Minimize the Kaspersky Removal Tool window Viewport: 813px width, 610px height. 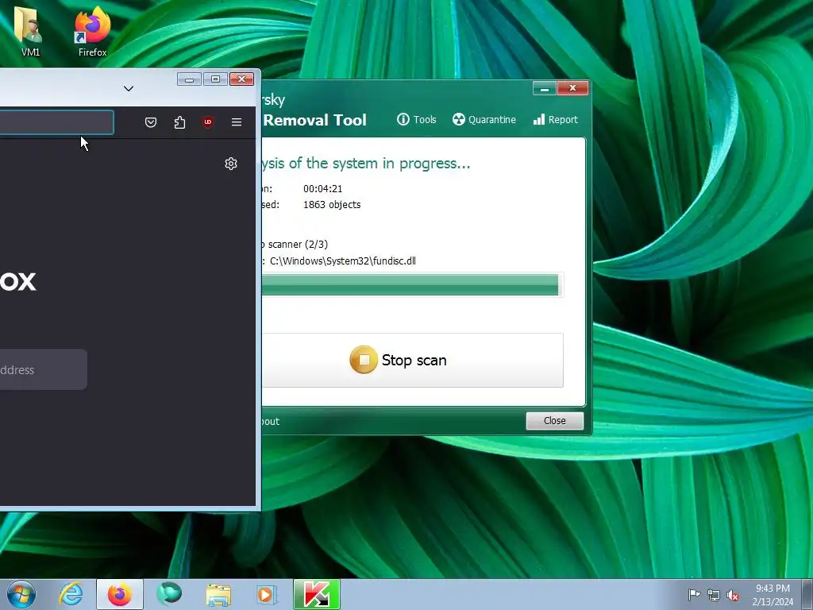coord(545,88)
